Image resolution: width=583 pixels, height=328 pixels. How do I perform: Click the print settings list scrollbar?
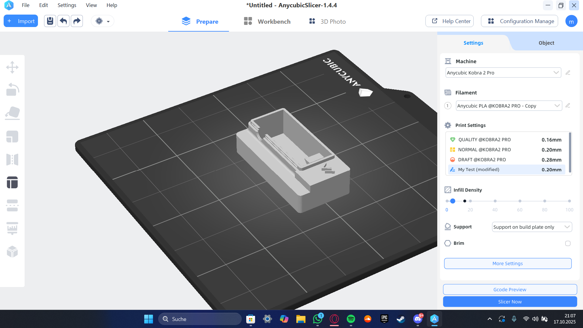570,152
